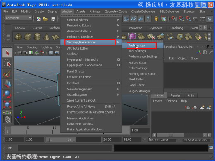Open the Animation menu set dropdown
Screen dimensions: 215x161
click(x=19, y=18)
